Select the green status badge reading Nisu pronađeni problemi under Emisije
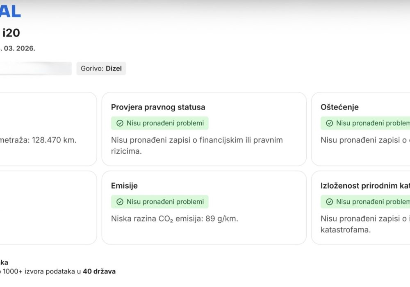 coord(159,202)
